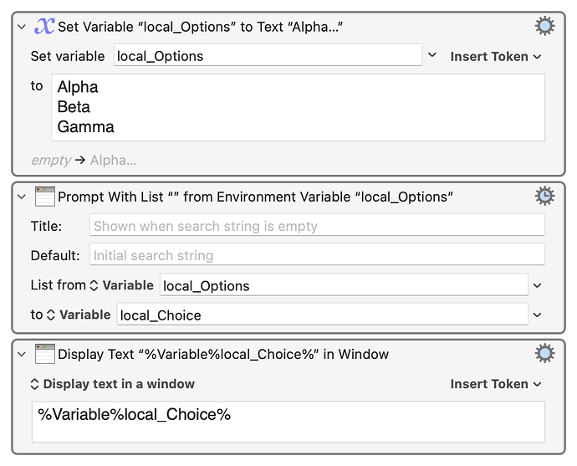577x466 pixels.
Task: Click the Default initial search string field
Action: coord(316,255)
